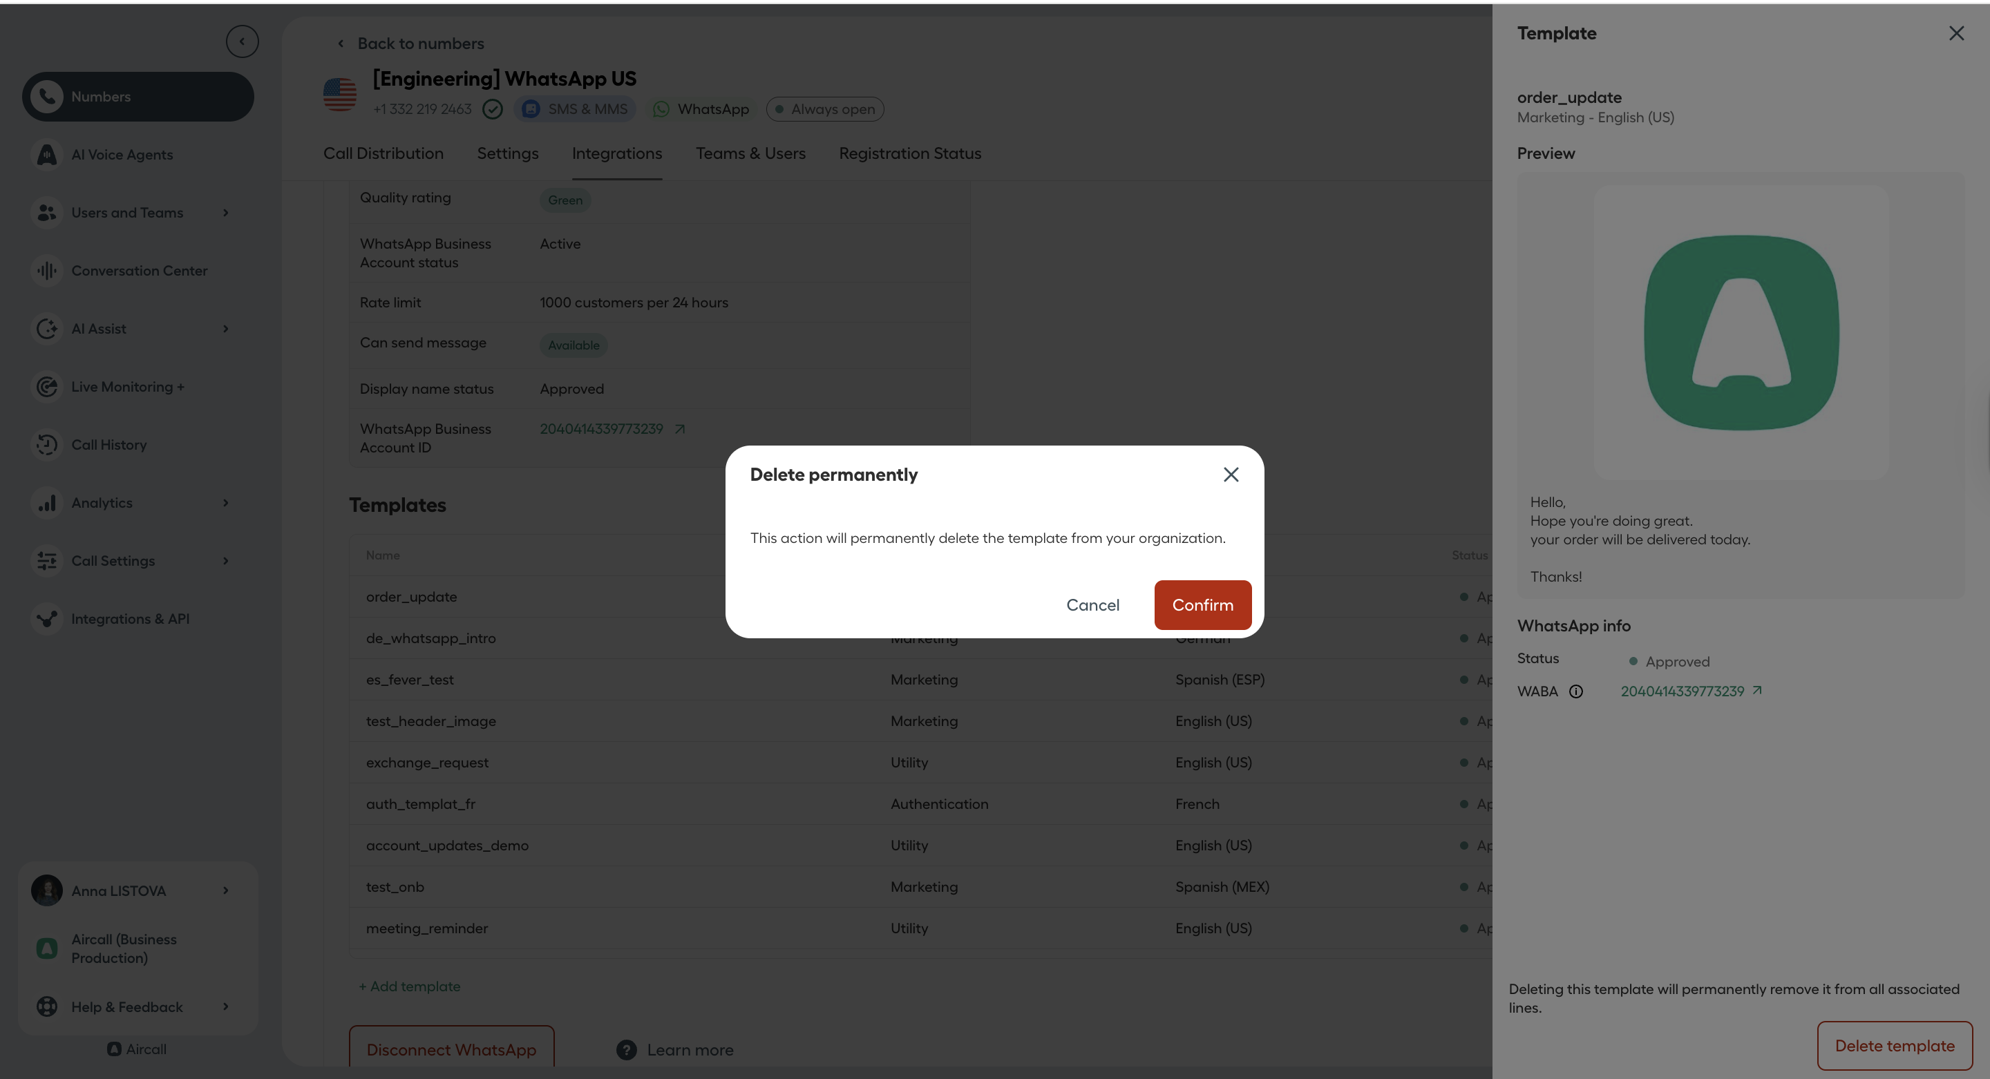Click the AI Voice Agents icon
This screenshot has height=1079, width=1990.
pyautogui.click(x=47, y=155)
